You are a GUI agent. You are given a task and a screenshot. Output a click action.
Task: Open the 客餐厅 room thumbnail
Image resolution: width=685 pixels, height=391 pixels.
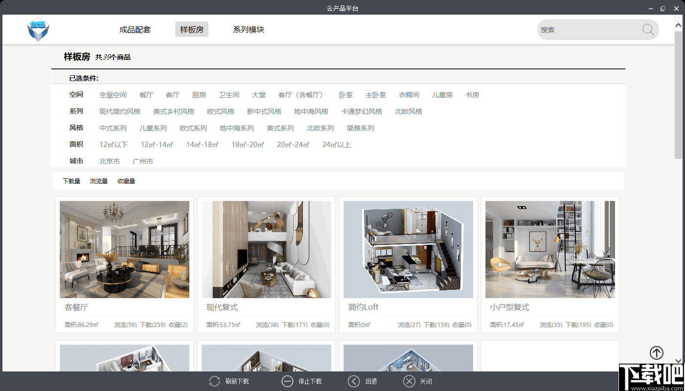pos(124,249)
